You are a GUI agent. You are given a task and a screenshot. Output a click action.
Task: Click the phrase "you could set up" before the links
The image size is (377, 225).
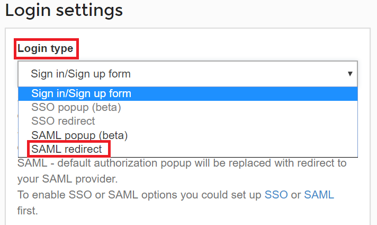coord(224,195)
